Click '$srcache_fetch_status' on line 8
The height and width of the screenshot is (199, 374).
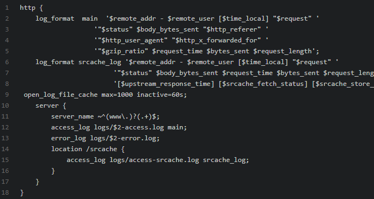click(x=263, y=84)
